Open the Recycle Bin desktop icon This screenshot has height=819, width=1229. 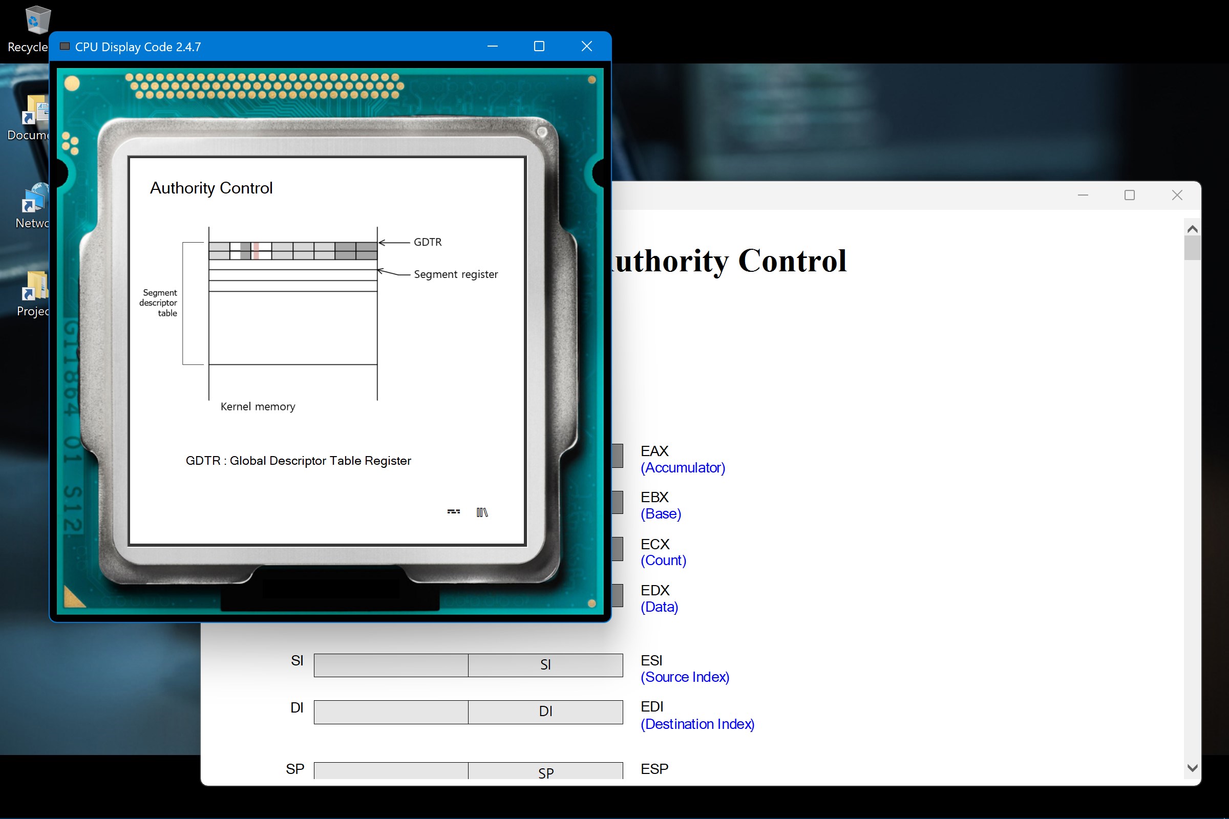tap(36, 21)
